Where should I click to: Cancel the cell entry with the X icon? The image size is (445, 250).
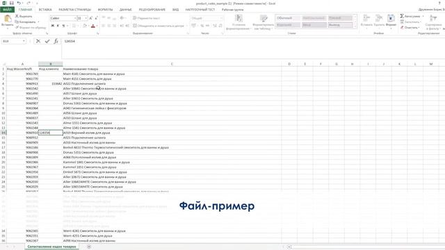tap(38, 41)
